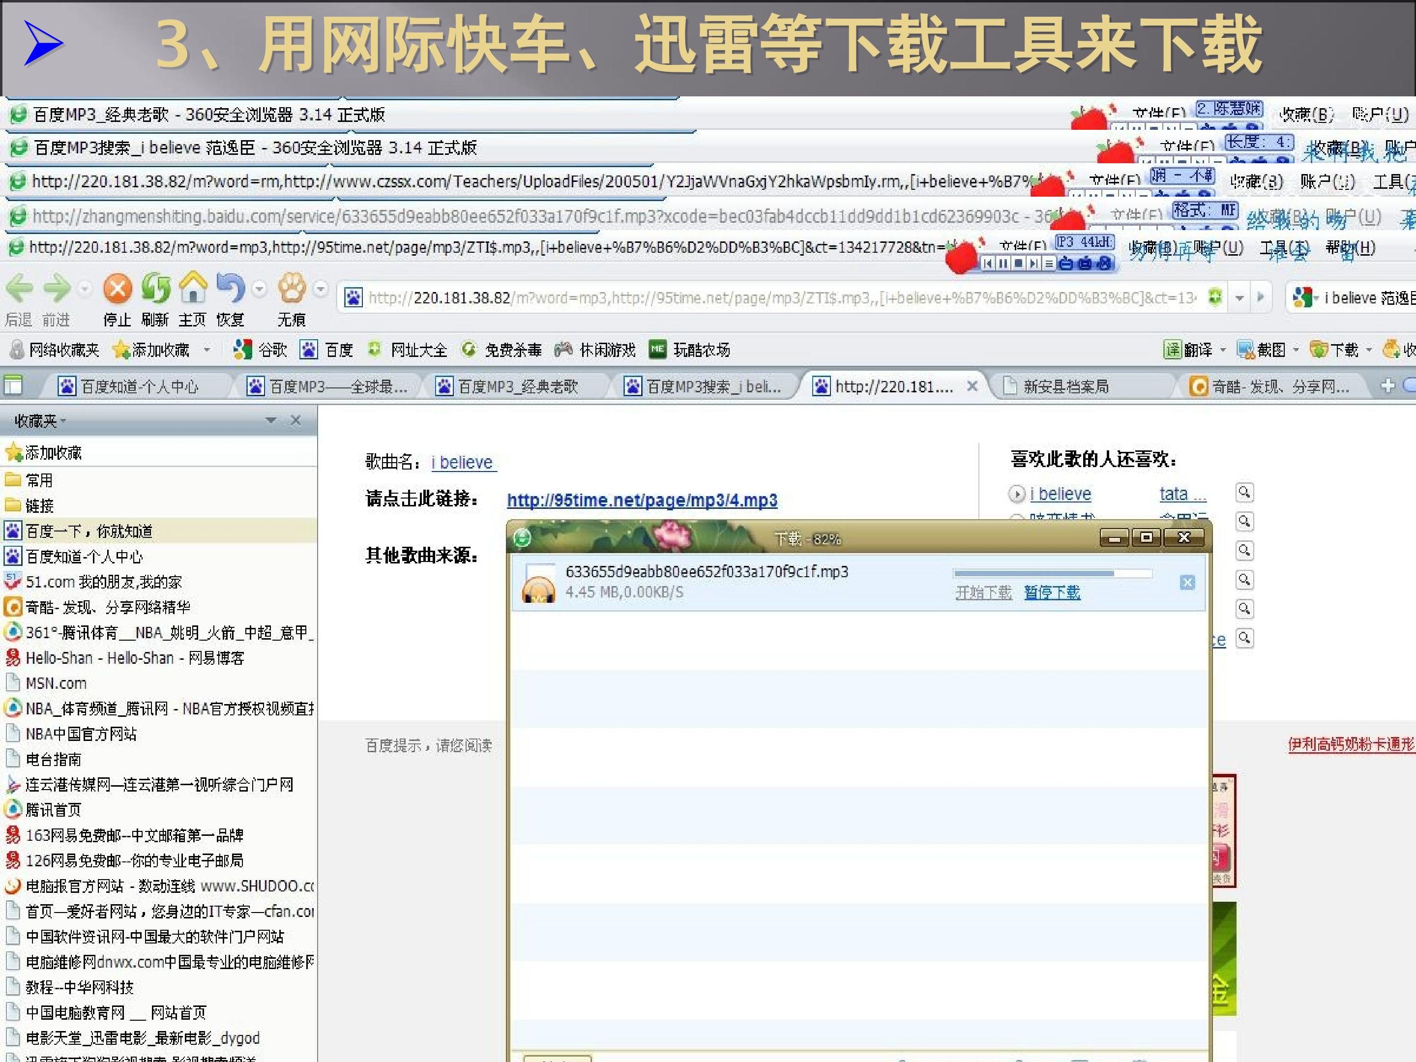
Task: Open 百度一下,你就知道 in the favorites panel
Action: coord(158,531)
